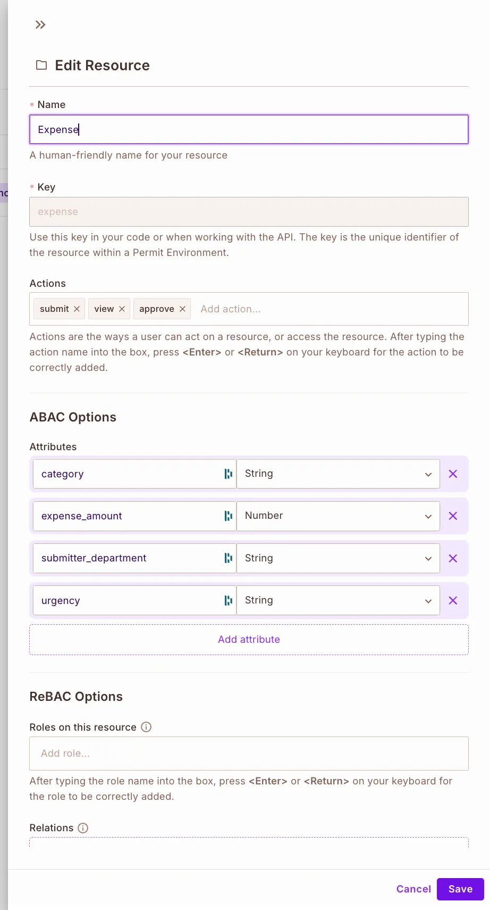Open type dropdown for category attribute
The image size is (490, 910).
(x=338, y=474)
